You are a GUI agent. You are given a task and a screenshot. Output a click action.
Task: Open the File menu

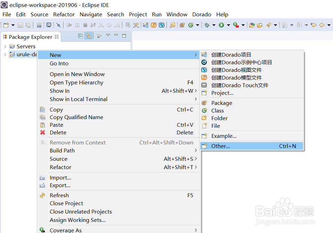[7, 15]
